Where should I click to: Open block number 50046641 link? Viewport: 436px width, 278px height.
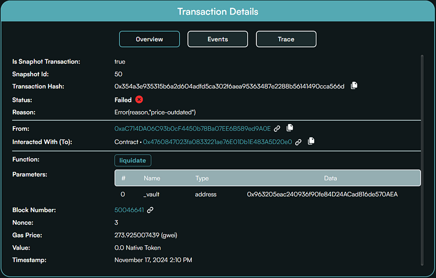(129, 210)
